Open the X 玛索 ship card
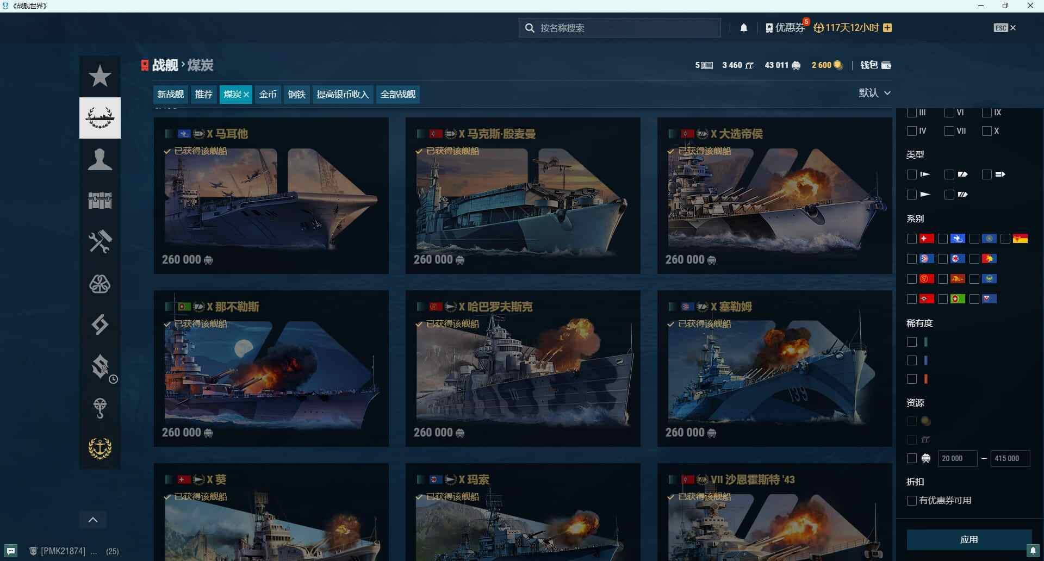The width and height of the screenshot is (1044, 561). [523, 512]
